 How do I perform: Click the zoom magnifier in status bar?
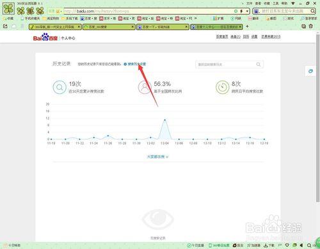[309, 245]
